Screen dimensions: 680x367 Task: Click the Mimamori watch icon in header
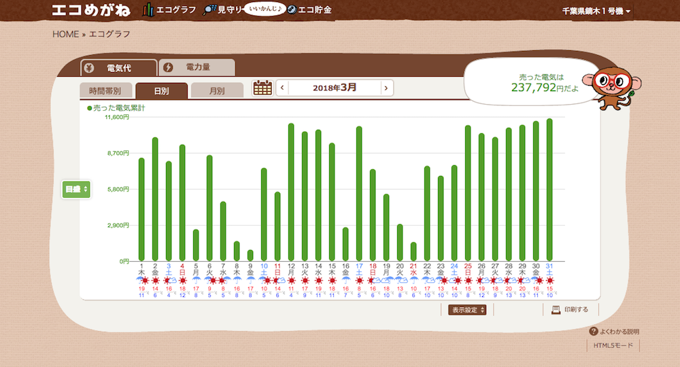tap(209, 10)
